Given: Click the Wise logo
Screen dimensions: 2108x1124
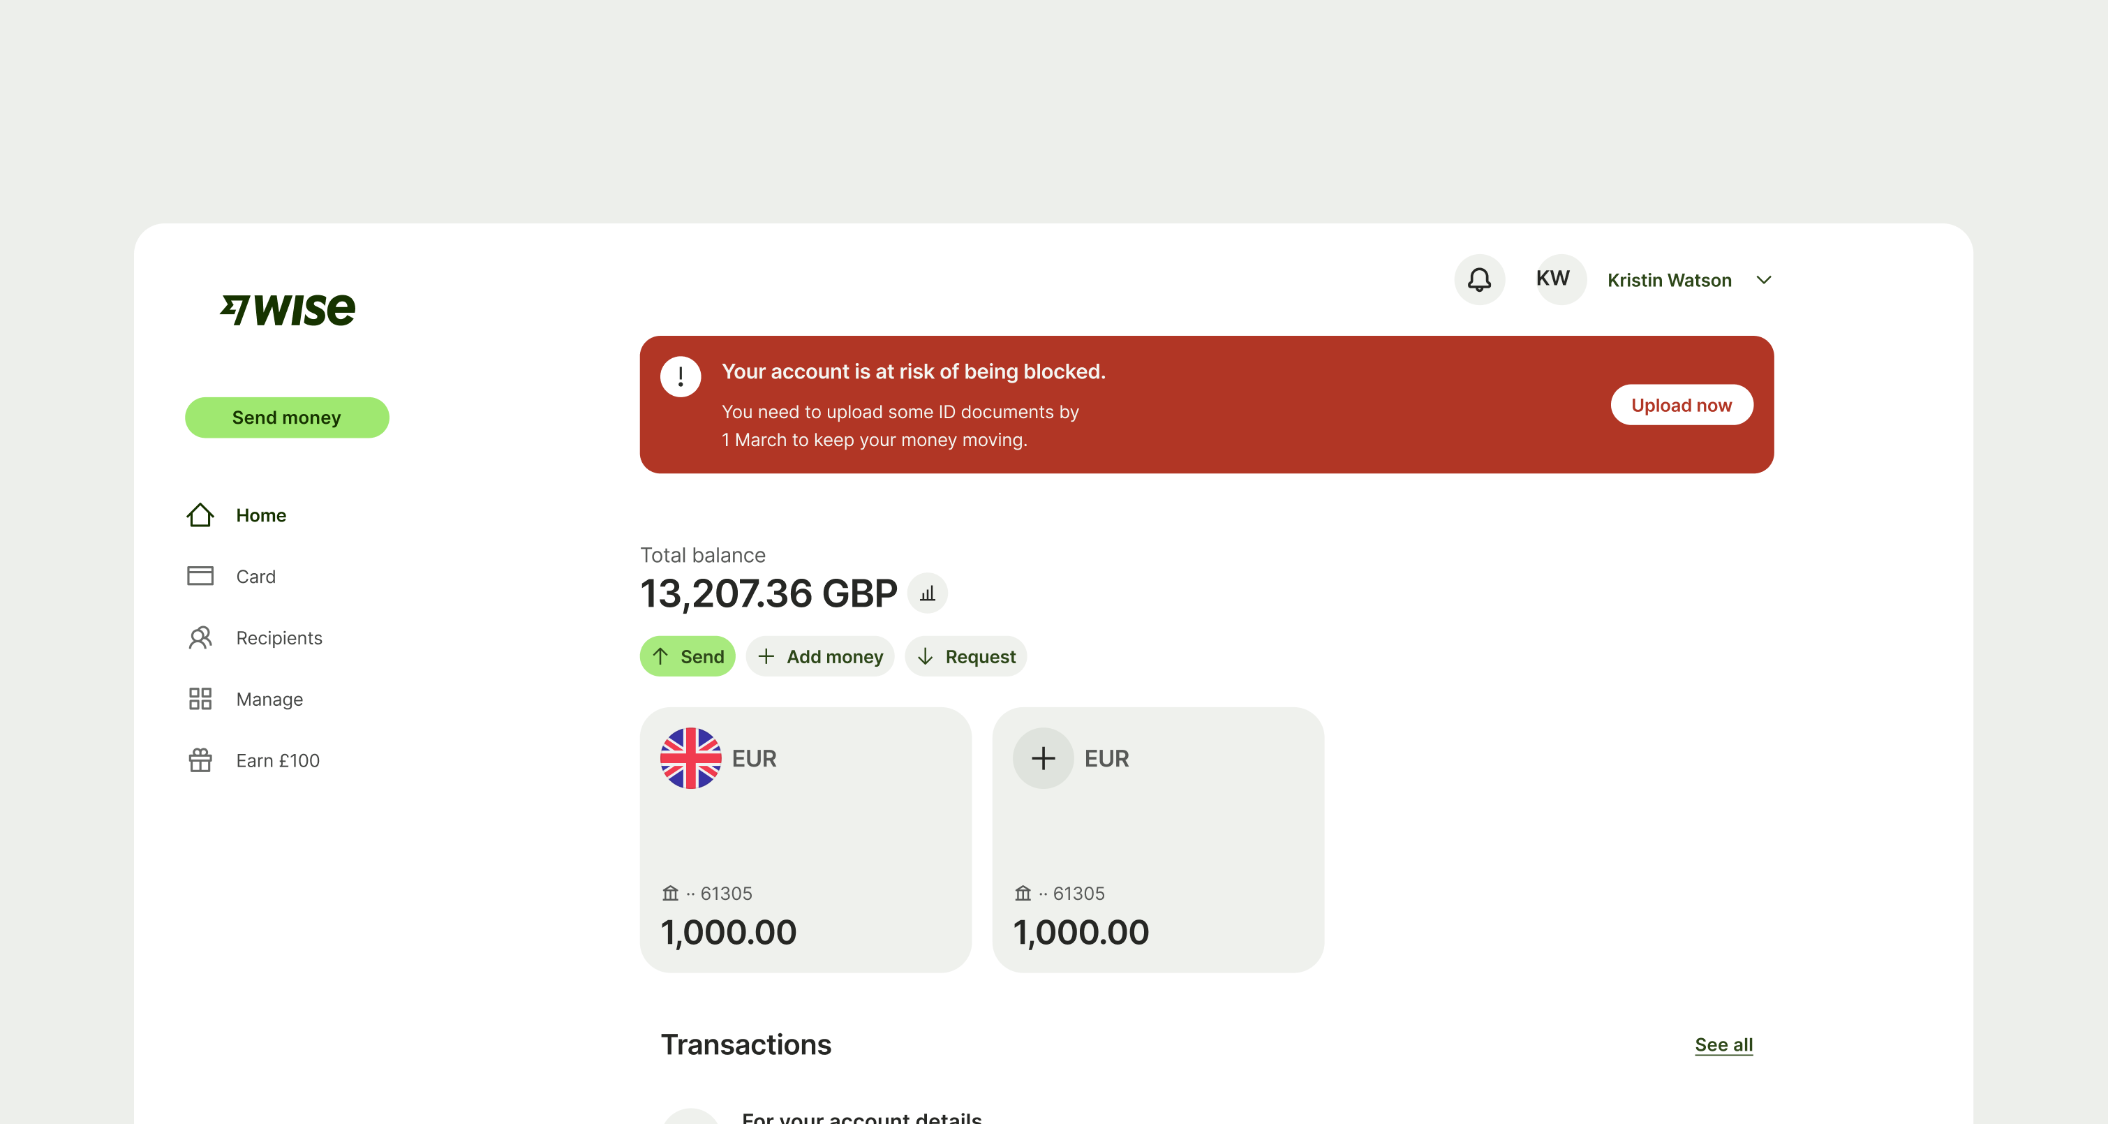Looking at the screenshot, I should tap(287, 309).
